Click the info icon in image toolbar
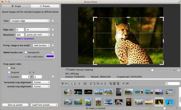 [80, 84]
